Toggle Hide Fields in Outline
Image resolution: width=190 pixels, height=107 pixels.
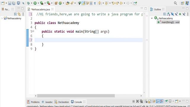coord(172,14)
